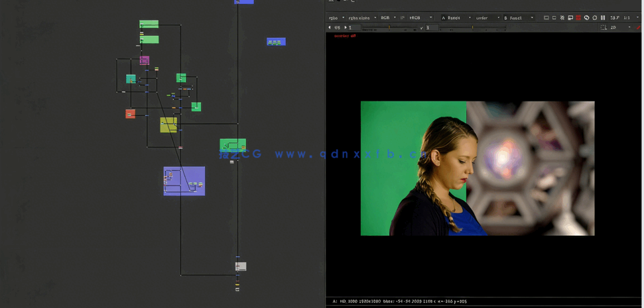Expand the 2D view mode dropdown
644x308 pixels.
pyautogui.click(x=620, y=28)
